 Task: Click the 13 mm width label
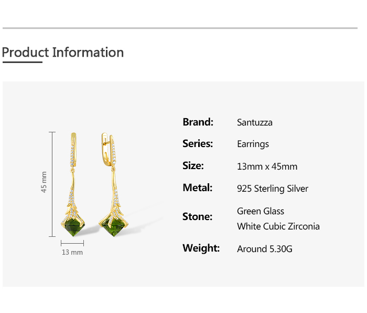(72, 253)
